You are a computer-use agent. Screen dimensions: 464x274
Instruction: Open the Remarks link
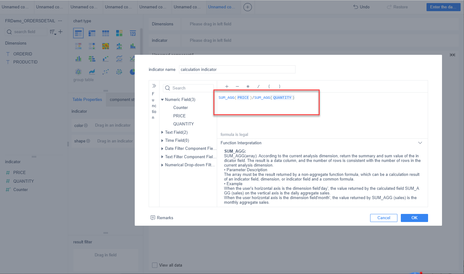click(x=162, y=218)
